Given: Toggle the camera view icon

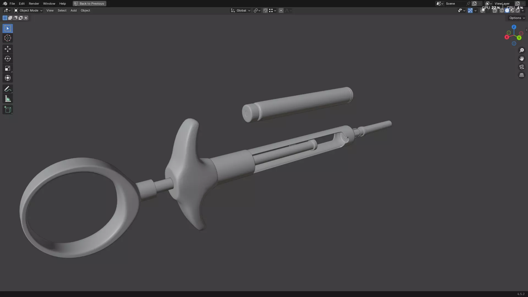Looking at the screenshot, I should point(522,67).
